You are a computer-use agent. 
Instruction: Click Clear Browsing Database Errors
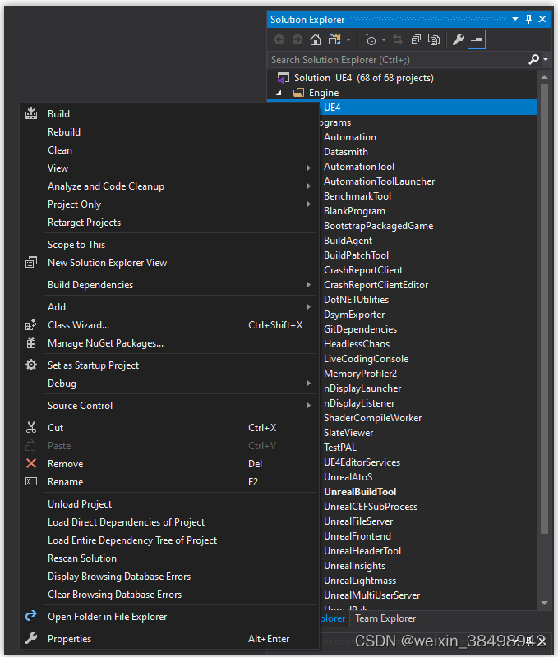(169, 594)
